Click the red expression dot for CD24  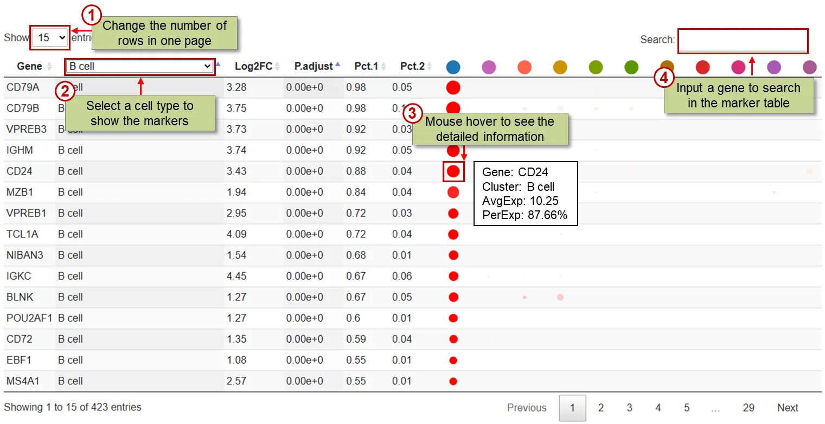tap(453, 171)
